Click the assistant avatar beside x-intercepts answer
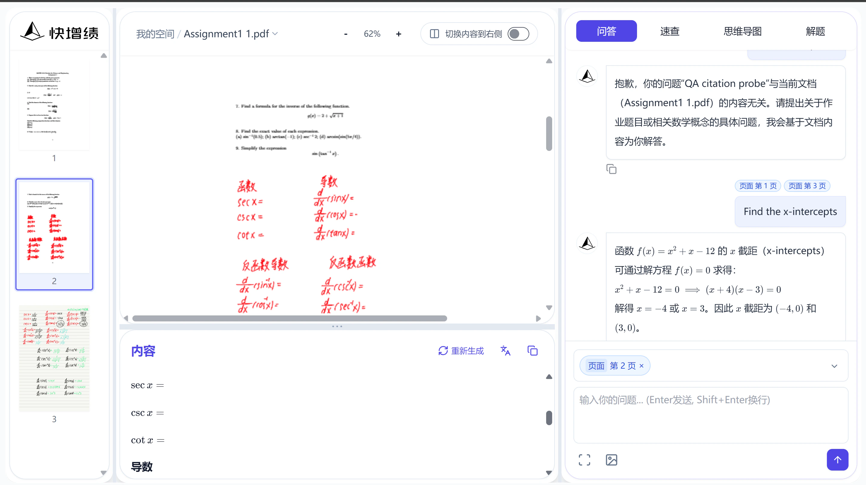The image size is (866, 485). tap(587, 244)
